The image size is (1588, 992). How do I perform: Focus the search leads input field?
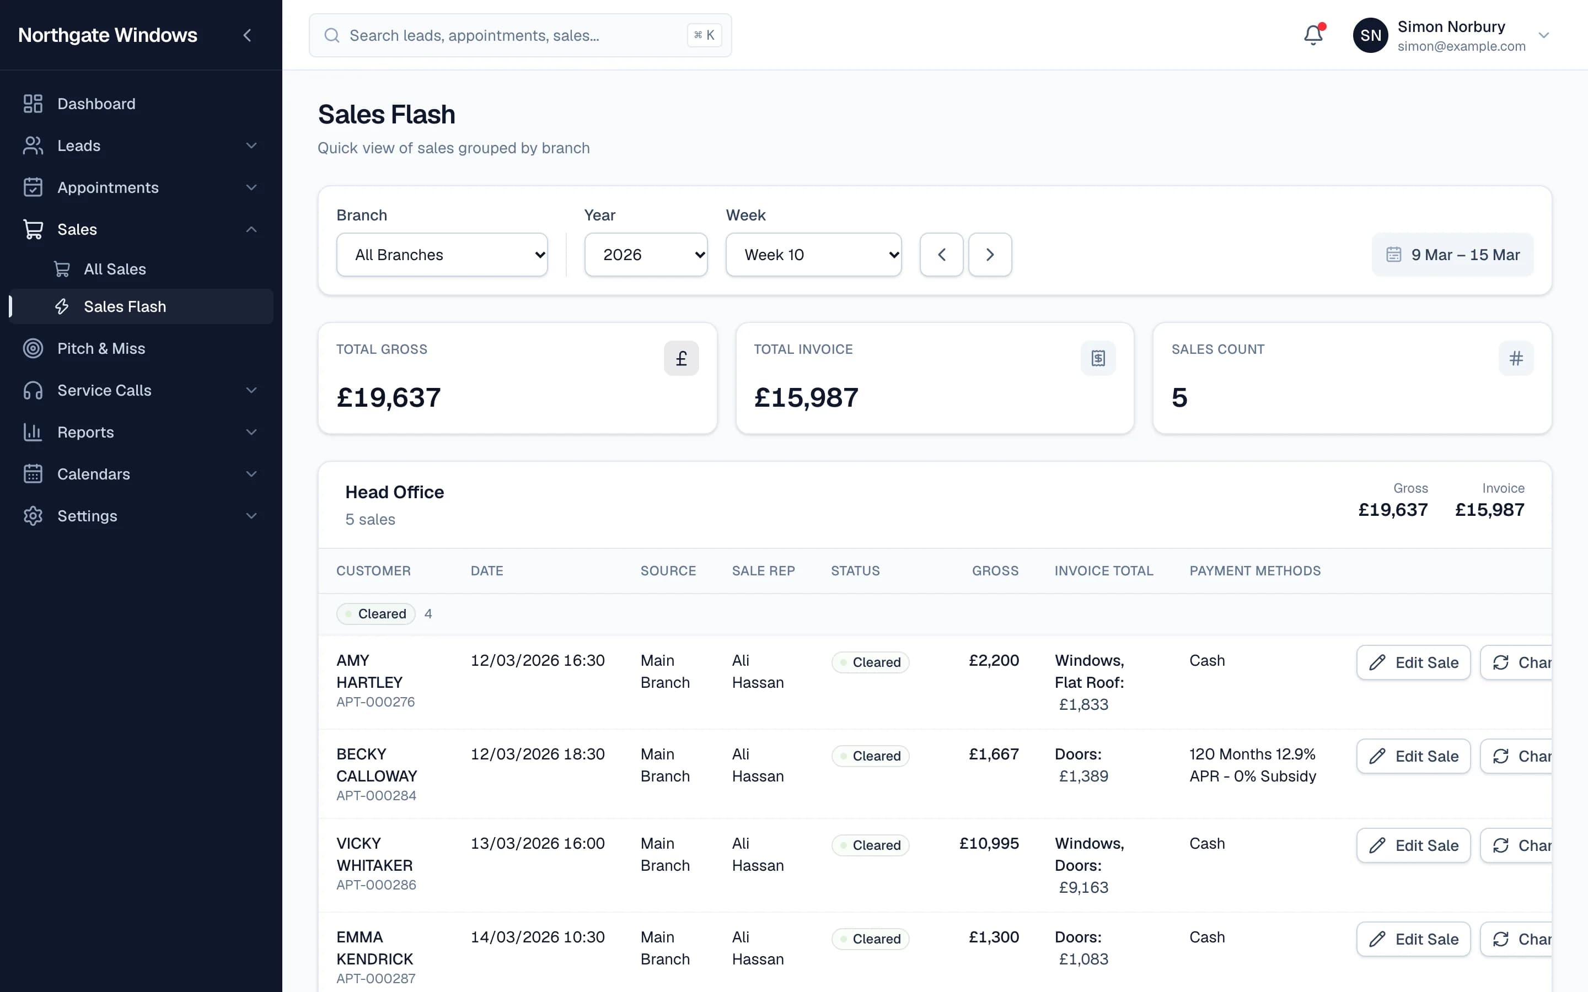coord(520,35)
